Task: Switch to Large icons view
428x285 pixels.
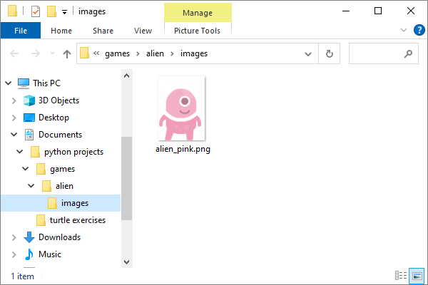Action: click(x=417, y=276)
